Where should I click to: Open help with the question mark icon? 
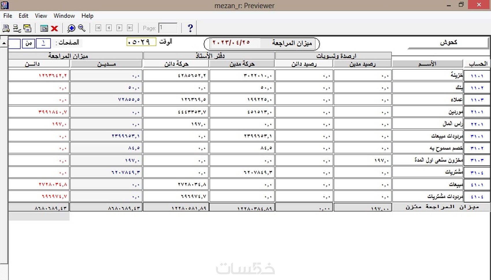point(190,28)
